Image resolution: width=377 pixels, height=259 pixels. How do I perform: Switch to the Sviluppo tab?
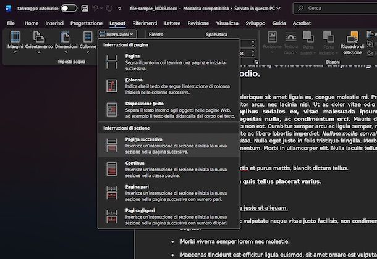pyautogui.click(x=255, y=23)
